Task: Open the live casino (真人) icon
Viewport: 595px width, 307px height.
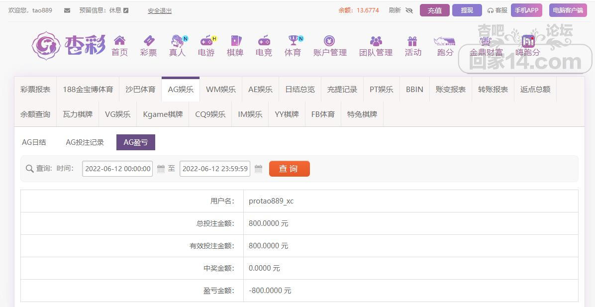Action: 177,41
